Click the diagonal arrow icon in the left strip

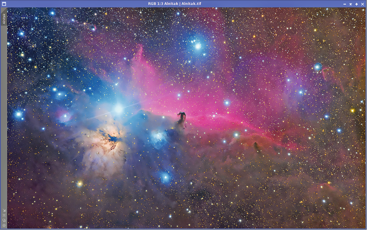pos(4,210)
